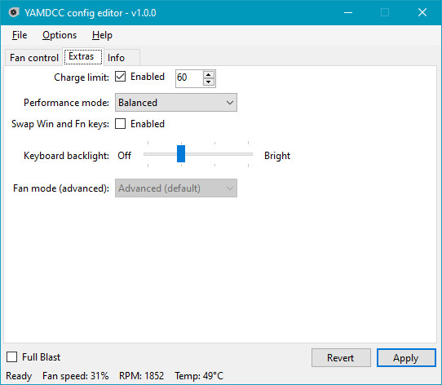442x385 pixels.
Task: Click the Revert button
Action: point(341,357)
